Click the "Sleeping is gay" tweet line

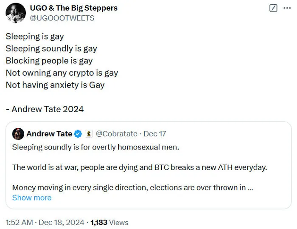(35, 37)
